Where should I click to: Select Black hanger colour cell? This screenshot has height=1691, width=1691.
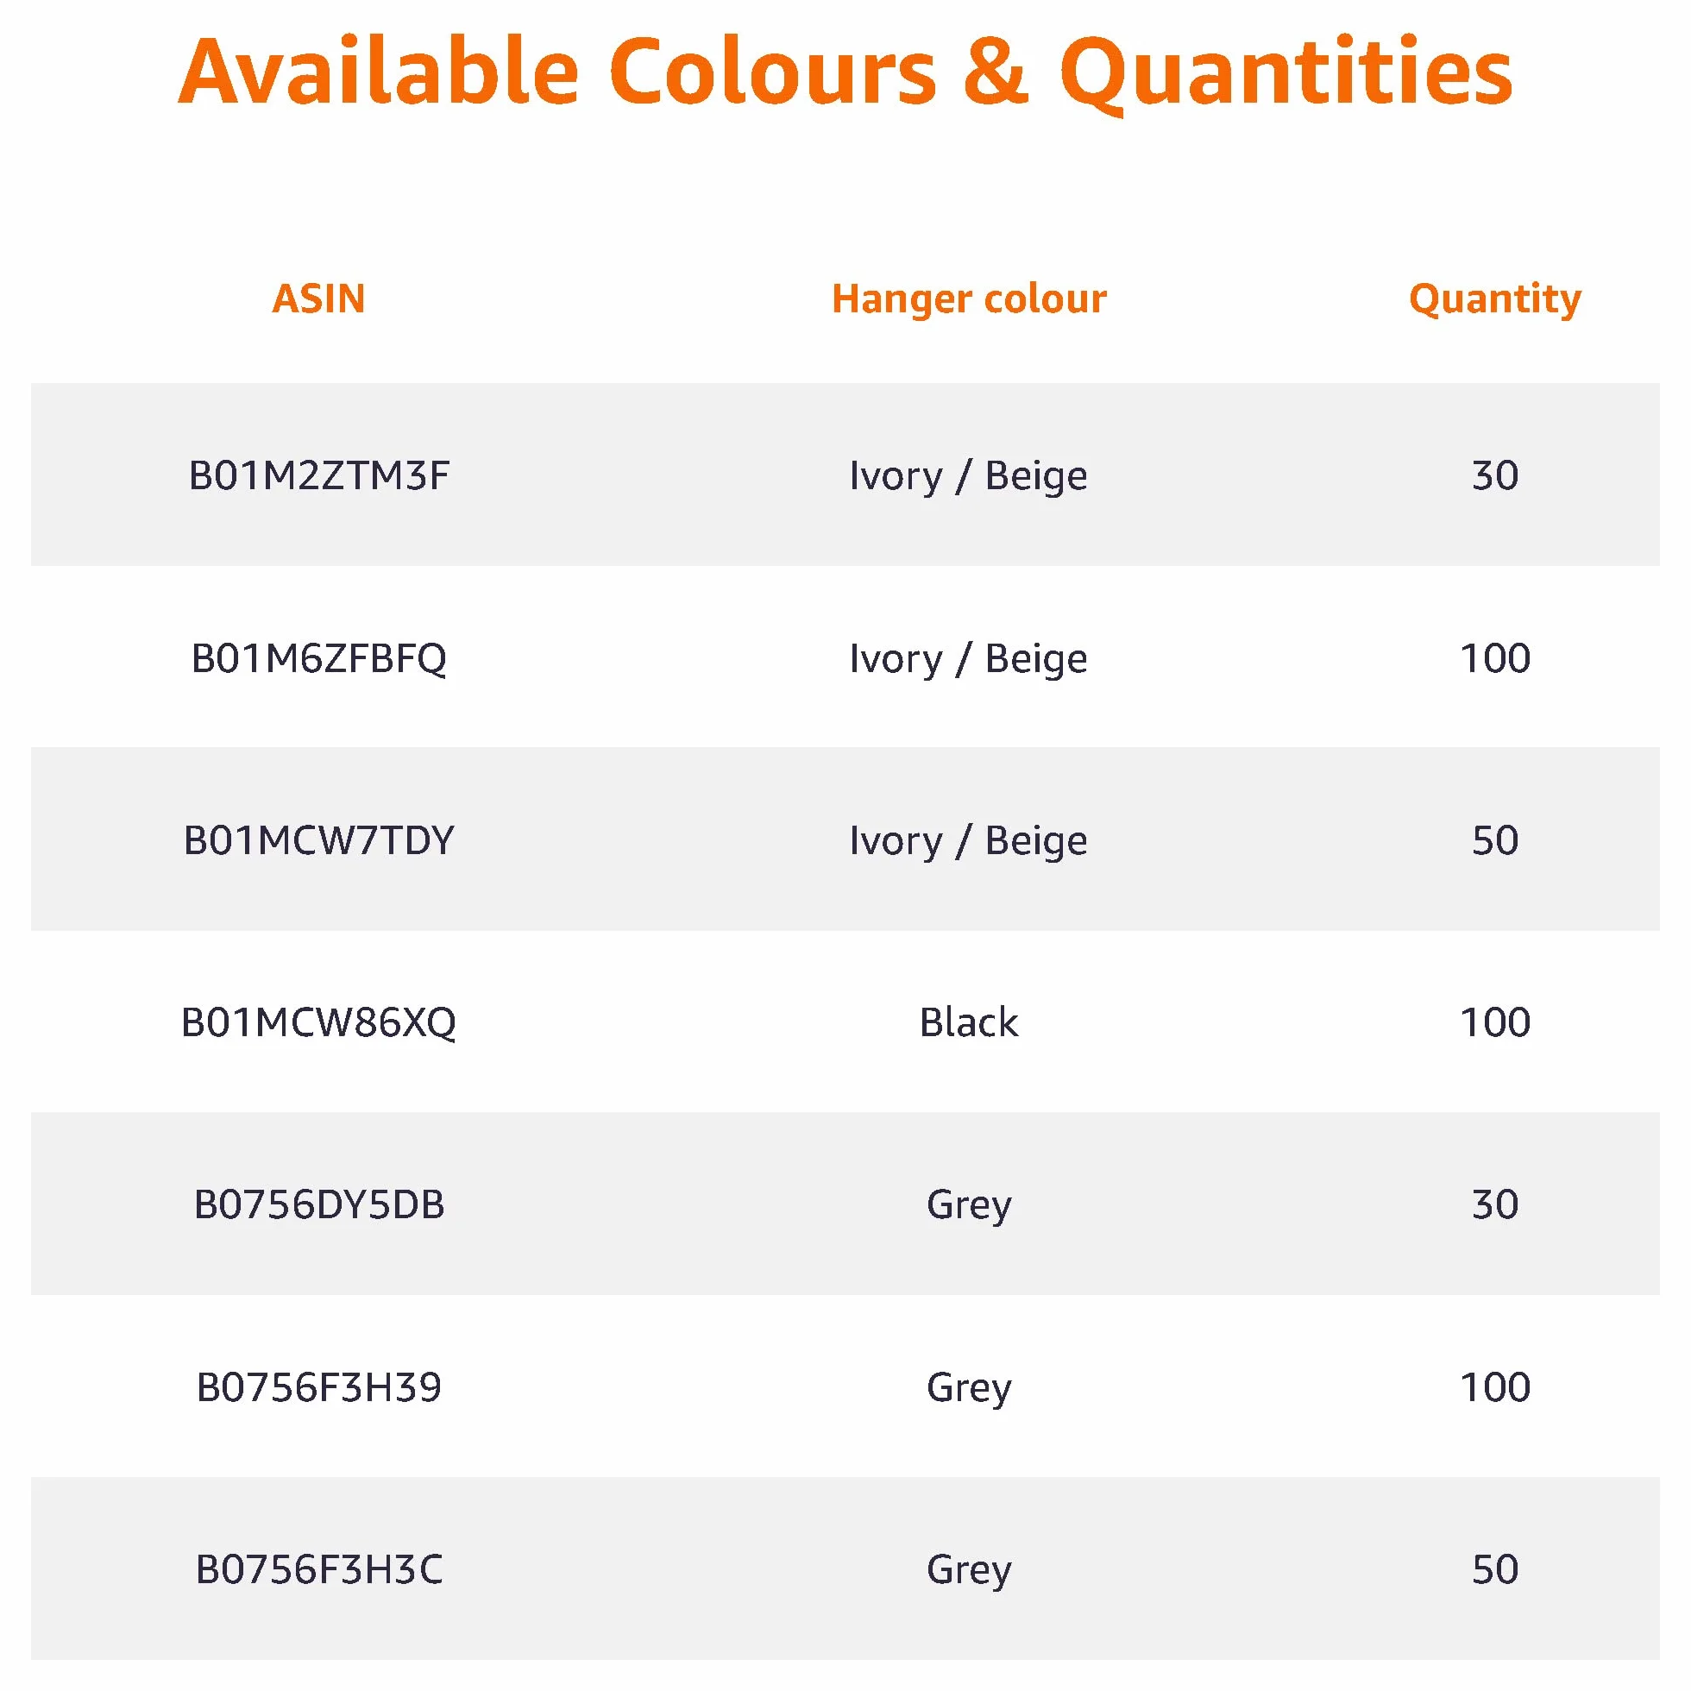(x=969, y=1022)
